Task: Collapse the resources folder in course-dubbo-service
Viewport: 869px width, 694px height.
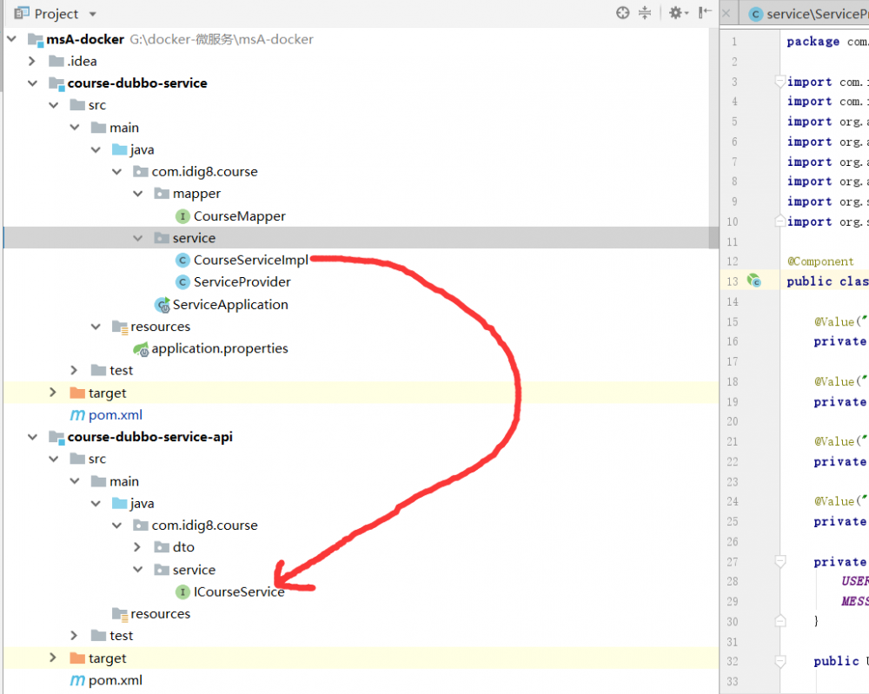Action: [x=96, y=327]
